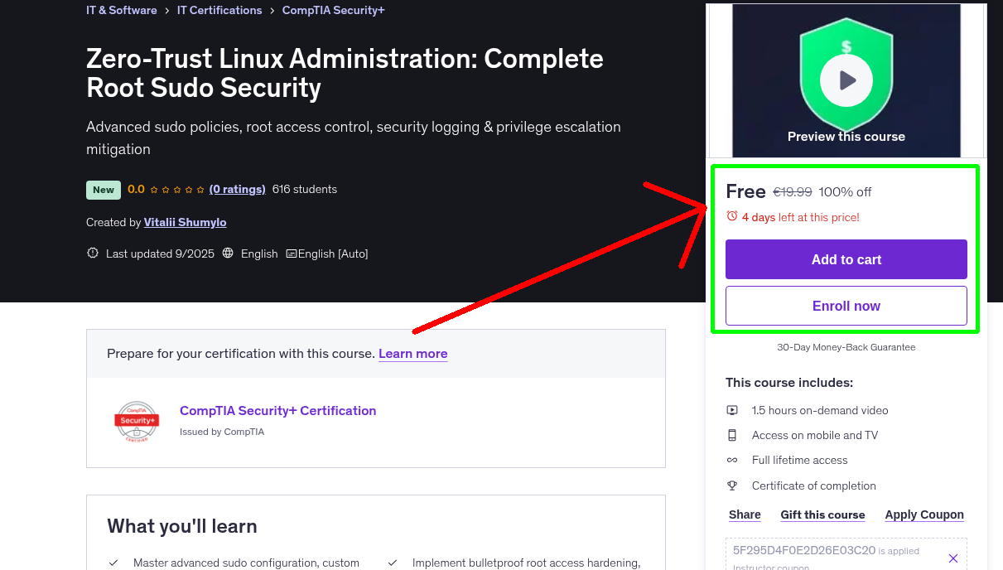Viewport: 1003px width, 570px height.
Task: Follow the Learn more certification link
Action: [x=412, y=354]
